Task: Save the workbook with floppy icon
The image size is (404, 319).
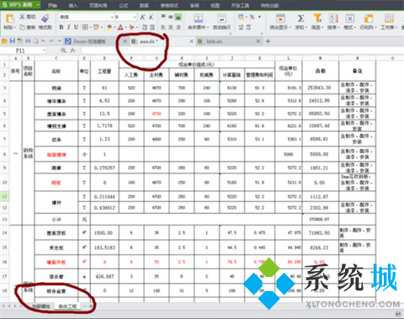Action: coord(13,41)
